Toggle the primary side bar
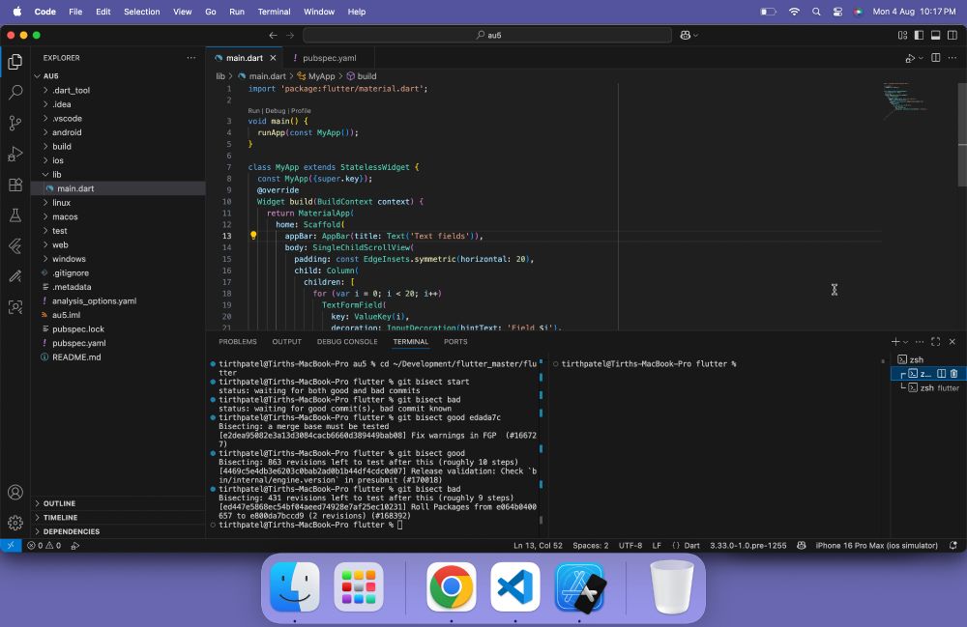 (919, 36)
